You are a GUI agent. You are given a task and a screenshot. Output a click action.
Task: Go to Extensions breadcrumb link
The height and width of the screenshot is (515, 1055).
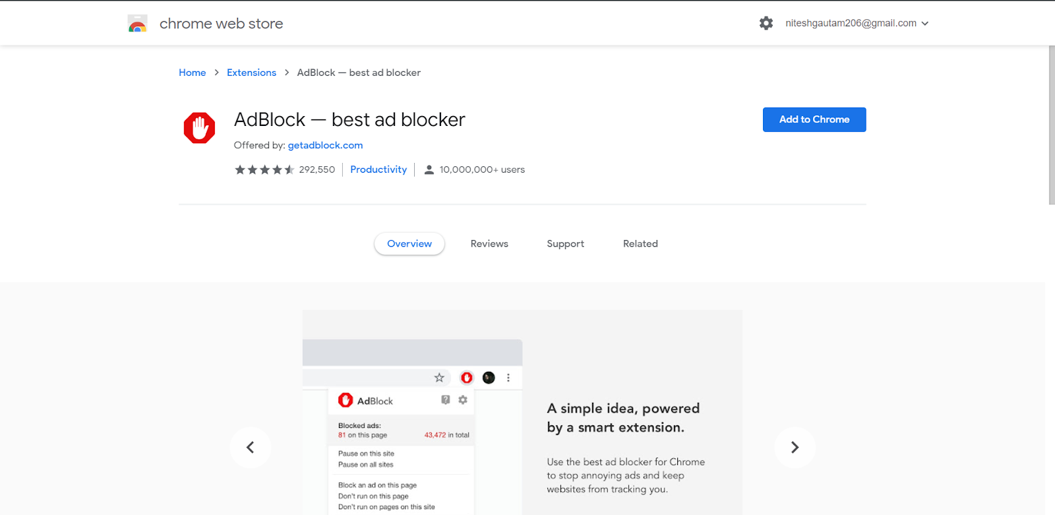[x=251, y=73]
